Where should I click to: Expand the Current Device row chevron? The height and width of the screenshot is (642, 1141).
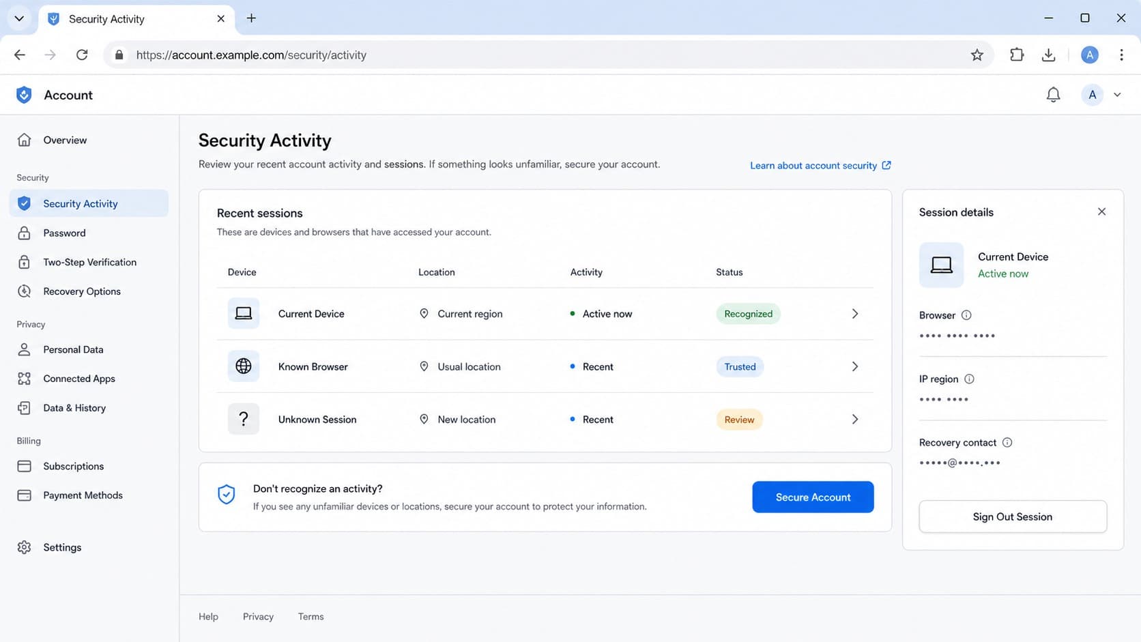pyautogui.click(x=854, y=314)
